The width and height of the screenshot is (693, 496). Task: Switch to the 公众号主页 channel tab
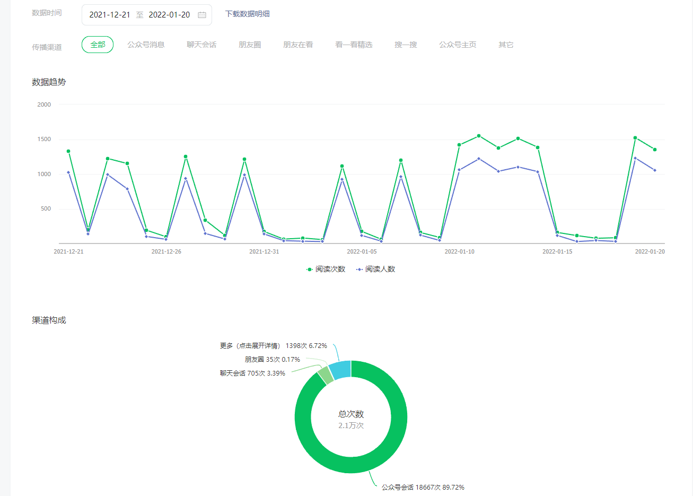click(x=458, y=45)
